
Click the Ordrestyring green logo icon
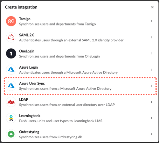point(11,134)
